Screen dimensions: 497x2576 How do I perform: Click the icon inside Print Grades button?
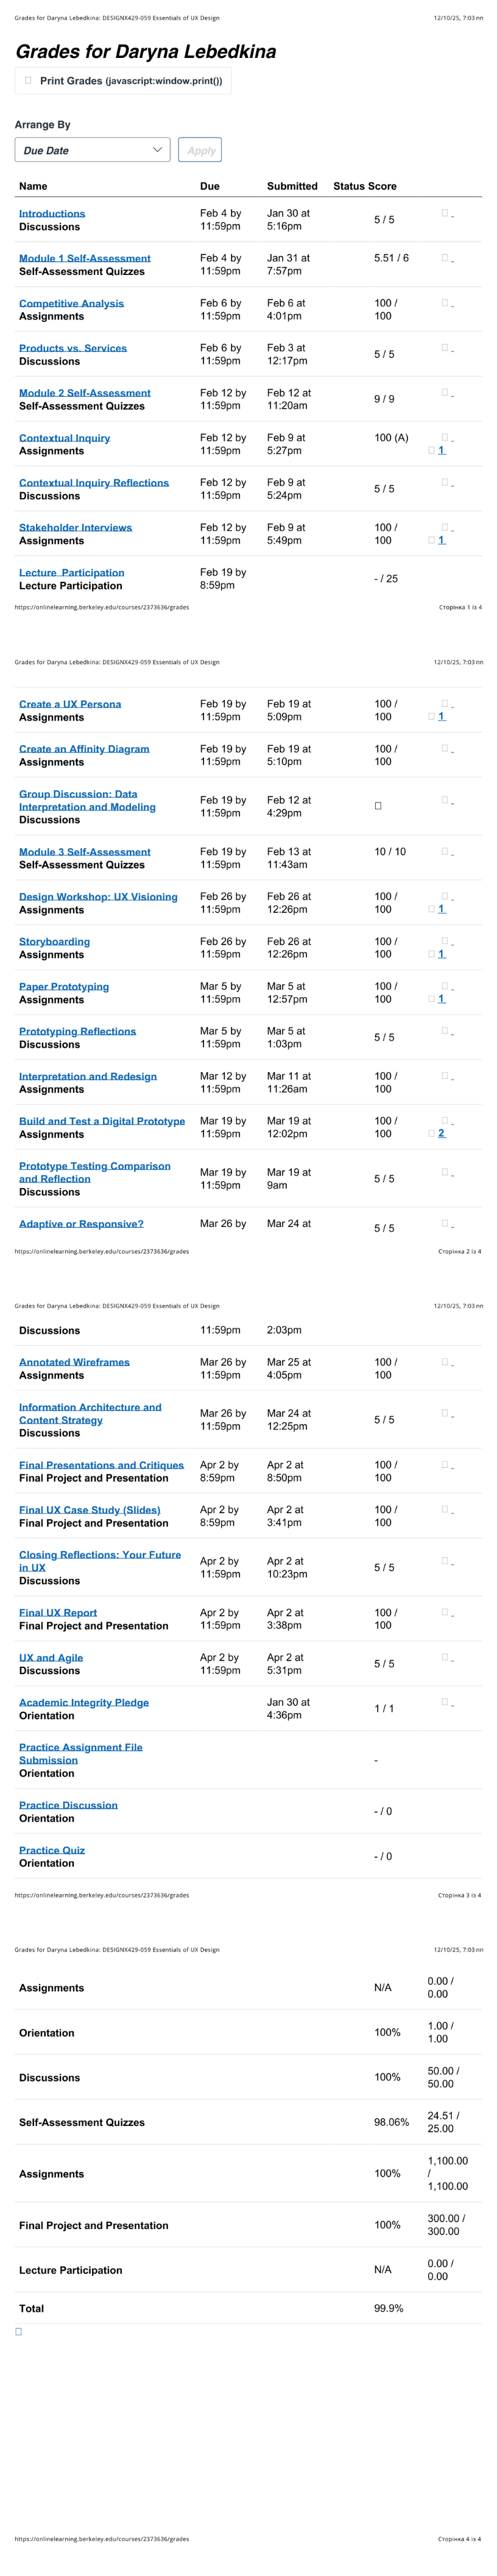[x=28, y=81]
